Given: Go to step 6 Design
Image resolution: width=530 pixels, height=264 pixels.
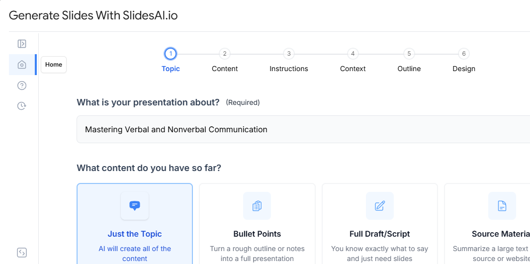Looking at the screenshot, I should [x=464, y=54].
